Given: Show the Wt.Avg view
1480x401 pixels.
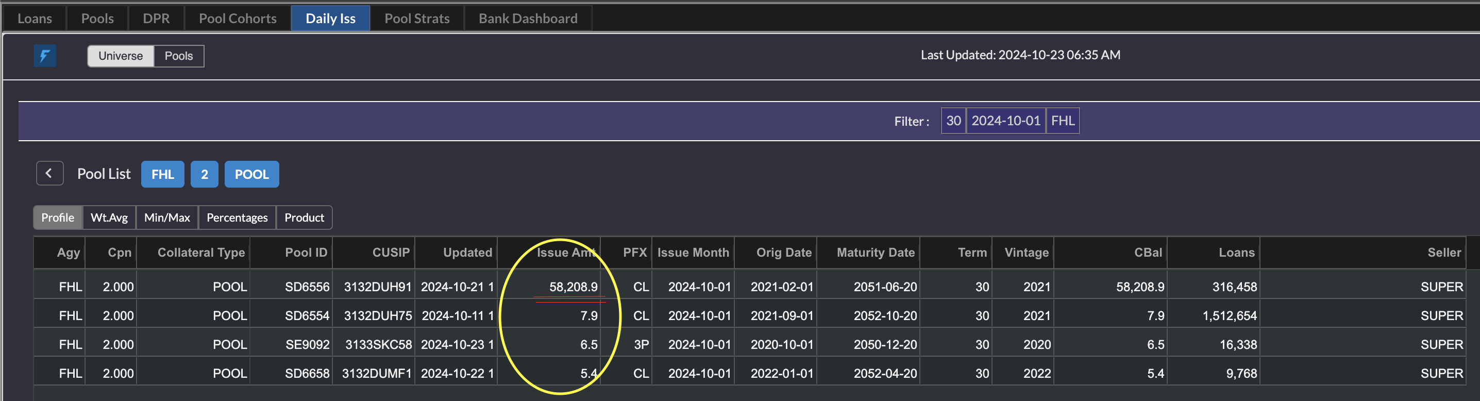Looking at the screenshot, I should [109, 218].
